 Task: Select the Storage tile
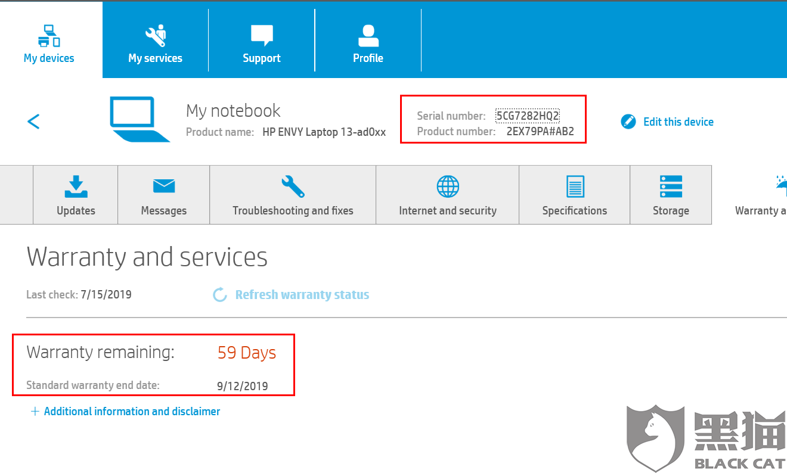click(671, 195)
